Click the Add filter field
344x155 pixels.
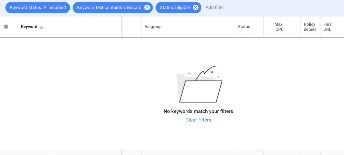coord(215,7)
